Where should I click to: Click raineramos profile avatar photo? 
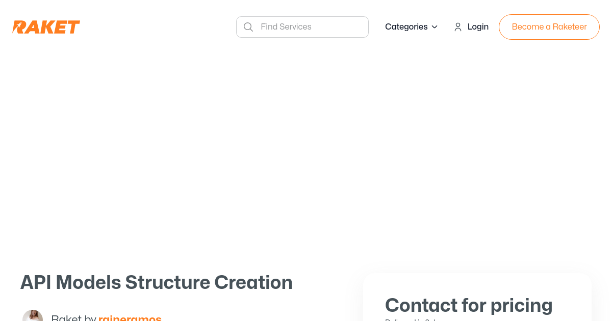tap(33, 315)
